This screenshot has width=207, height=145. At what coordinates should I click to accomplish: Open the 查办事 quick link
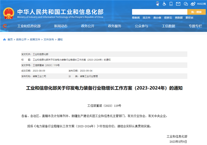point(157,18)
